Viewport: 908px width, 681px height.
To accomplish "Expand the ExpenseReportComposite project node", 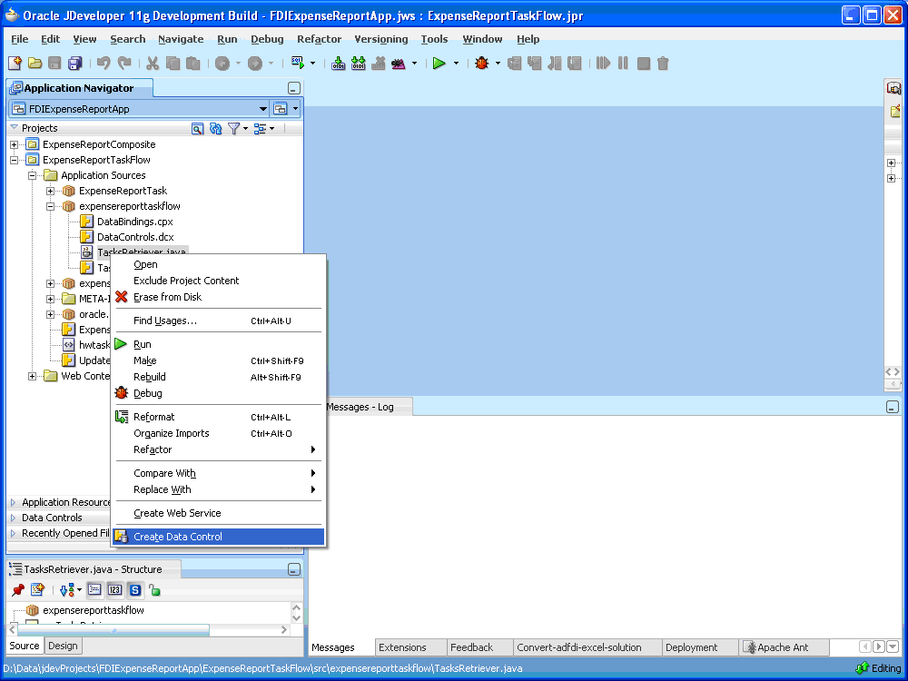I will [x=14, y=144].
